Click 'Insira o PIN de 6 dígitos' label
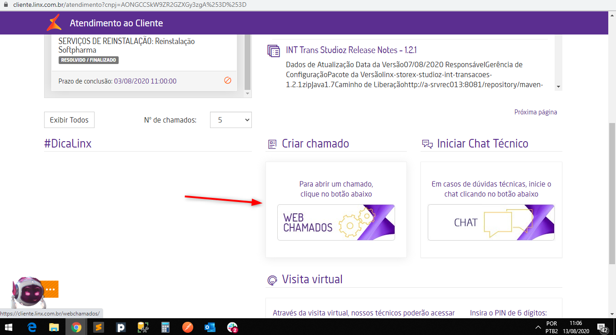 click(508, 313)
